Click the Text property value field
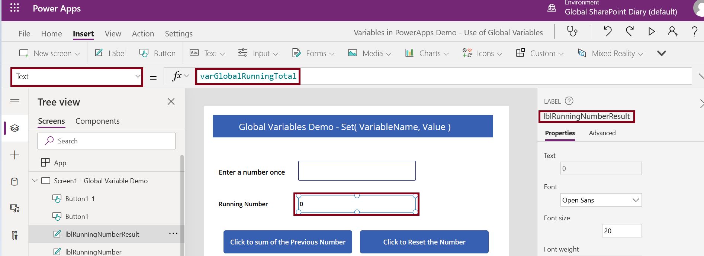Image resolution: width=704 pixels, height=256 pixels. click(601, 168)
